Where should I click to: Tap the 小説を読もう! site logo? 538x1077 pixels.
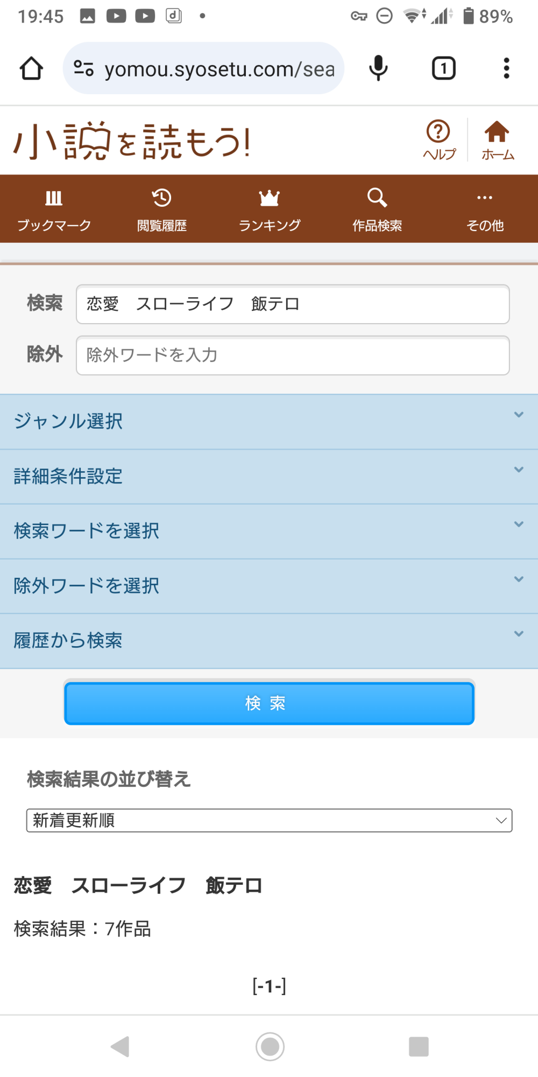tap(132, 142)
